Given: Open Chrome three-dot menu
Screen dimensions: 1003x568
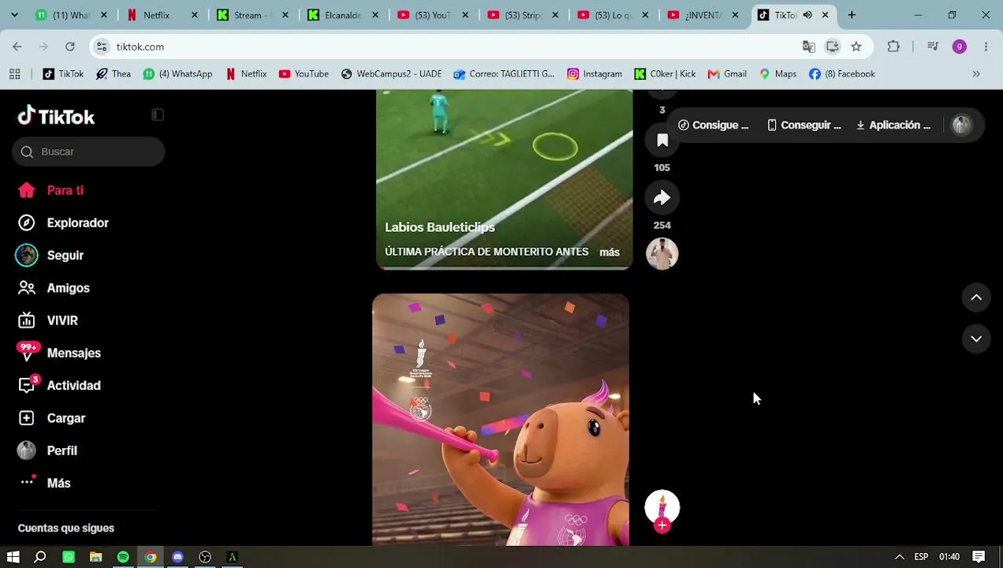Looking at the screenshot, I should click(x=986, y=47).
